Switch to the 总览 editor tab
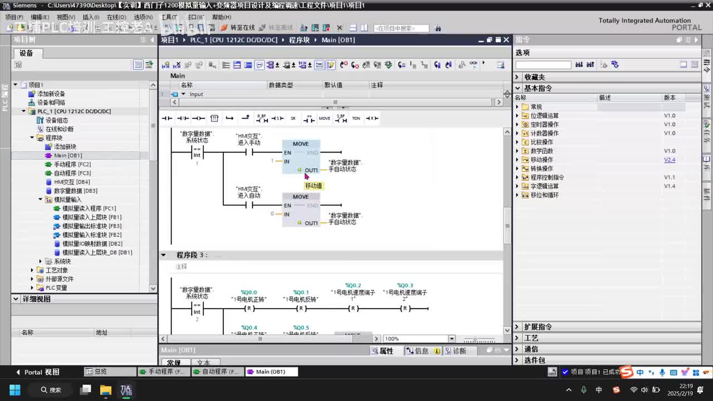 pos(110,371)
